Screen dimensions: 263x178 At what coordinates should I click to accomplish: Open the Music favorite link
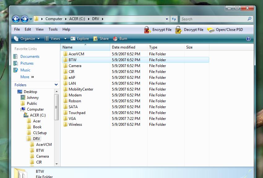[x=25, y=70]
